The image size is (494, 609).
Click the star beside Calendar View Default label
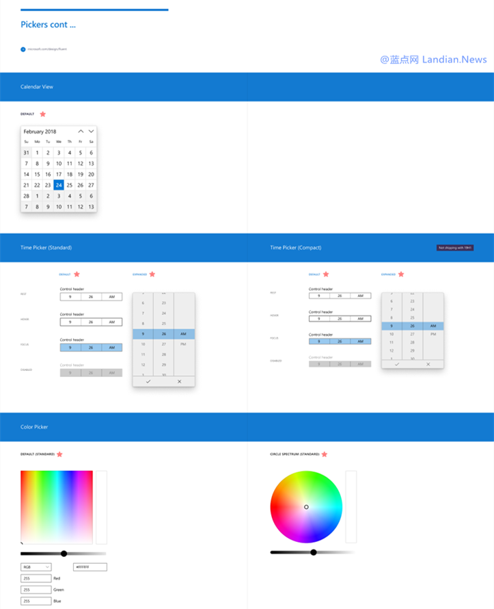[42, 114]
